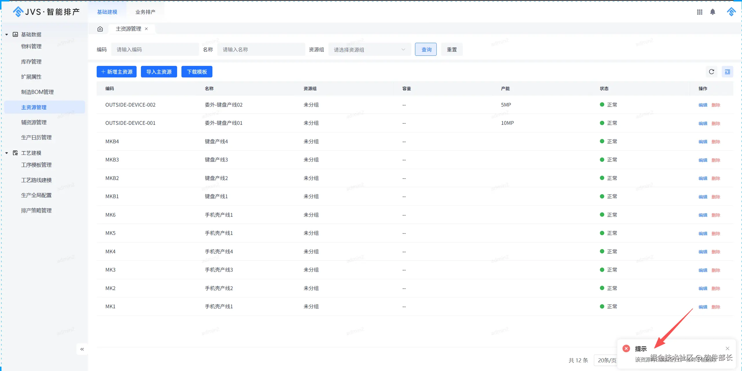Click 编辑 for OUTSIDE-DEVICE-002 row
The width and height of the screenshot is (742, 371).
pyautogui.click(x=703, y=105)
